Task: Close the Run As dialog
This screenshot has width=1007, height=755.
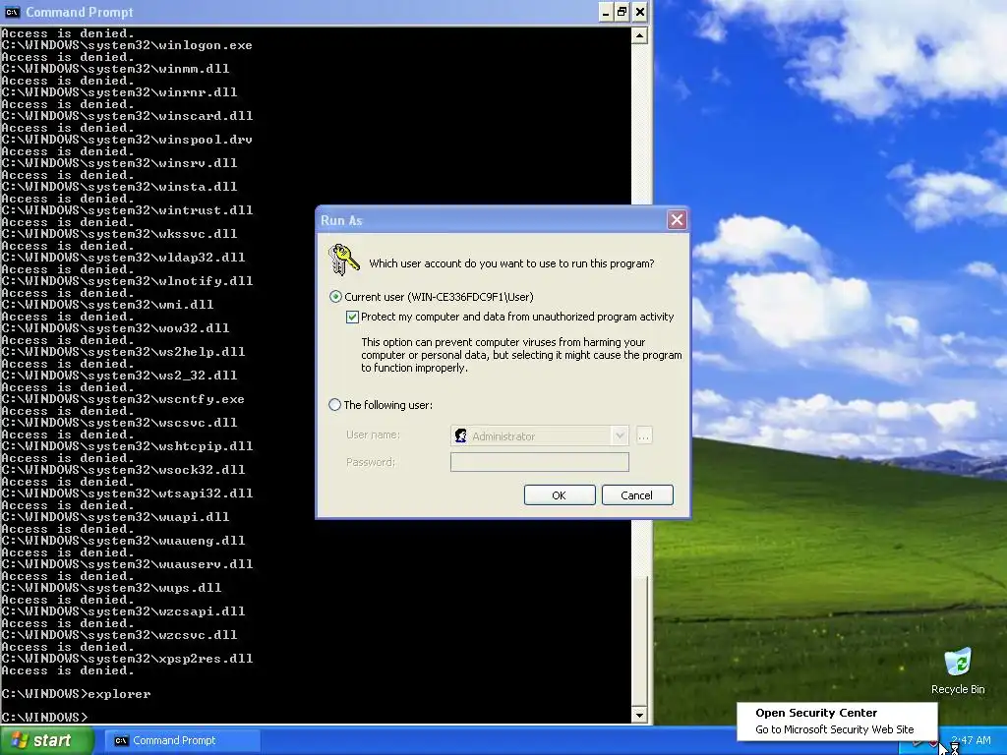Action: coord(677,220)
